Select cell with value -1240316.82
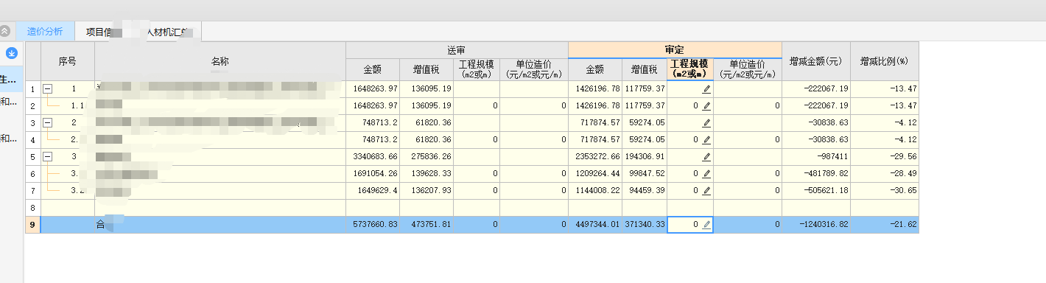 point(815,224)
